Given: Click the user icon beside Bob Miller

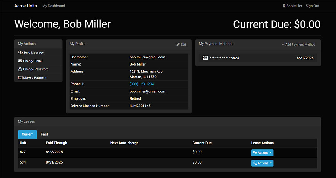Looking at the screenshot, I should tap(284, 6).
